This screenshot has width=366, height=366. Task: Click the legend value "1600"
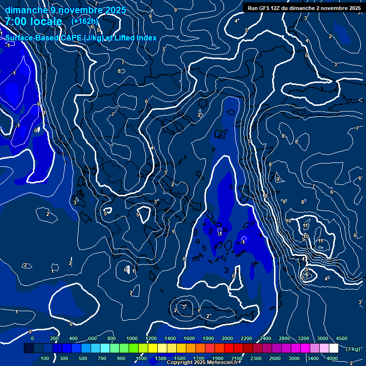[189, 338]
